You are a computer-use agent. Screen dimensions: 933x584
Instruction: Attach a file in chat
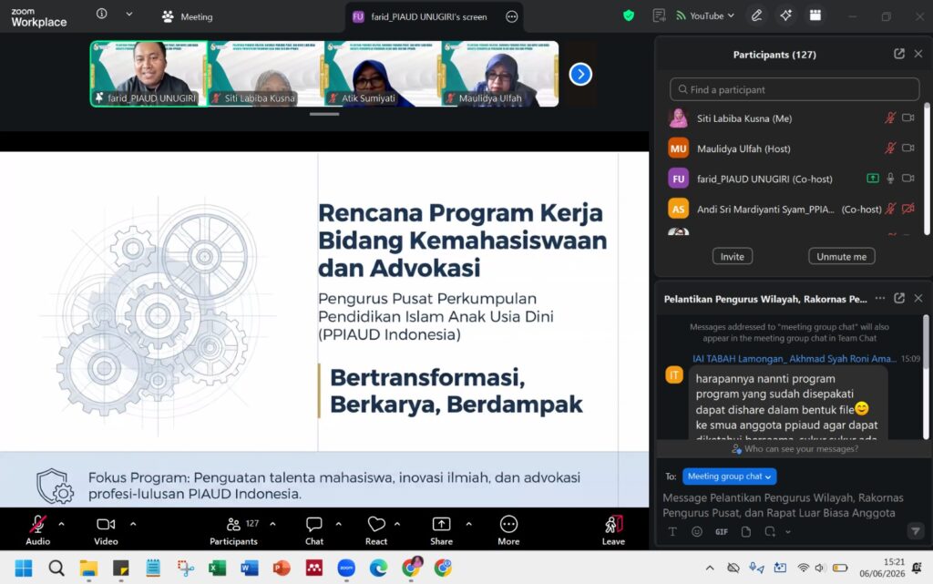(745, 532)
